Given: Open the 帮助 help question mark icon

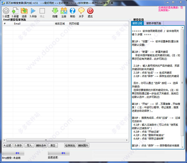Looking at the screenshot, I should click(x=73, y=11).
